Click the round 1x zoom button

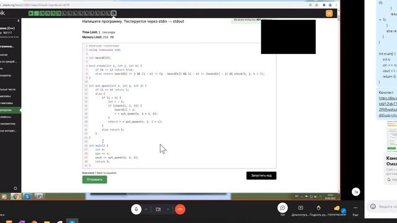click(356, 192)
